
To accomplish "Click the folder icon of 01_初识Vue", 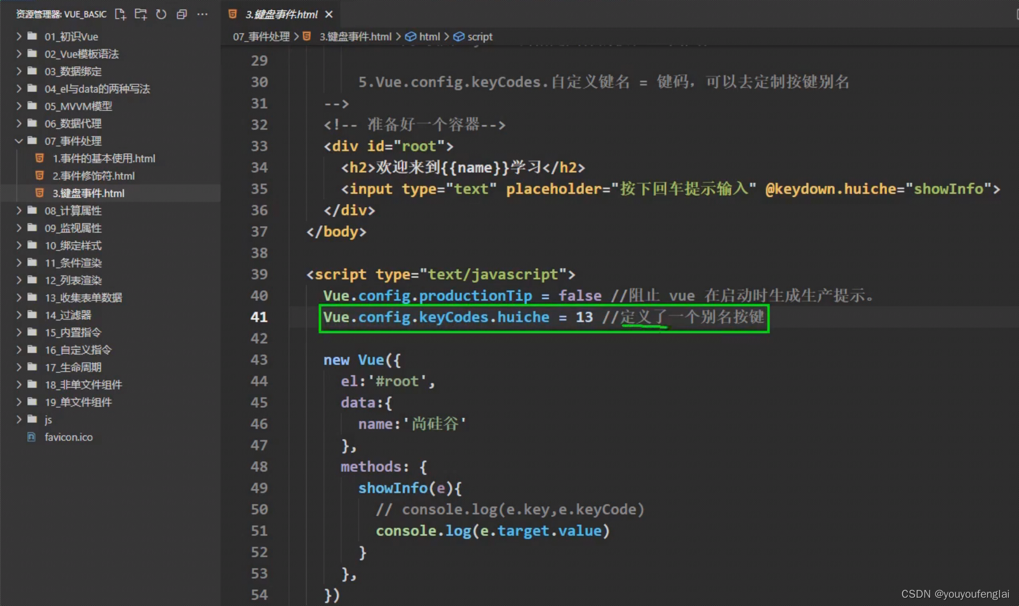I will pos(33,36).
